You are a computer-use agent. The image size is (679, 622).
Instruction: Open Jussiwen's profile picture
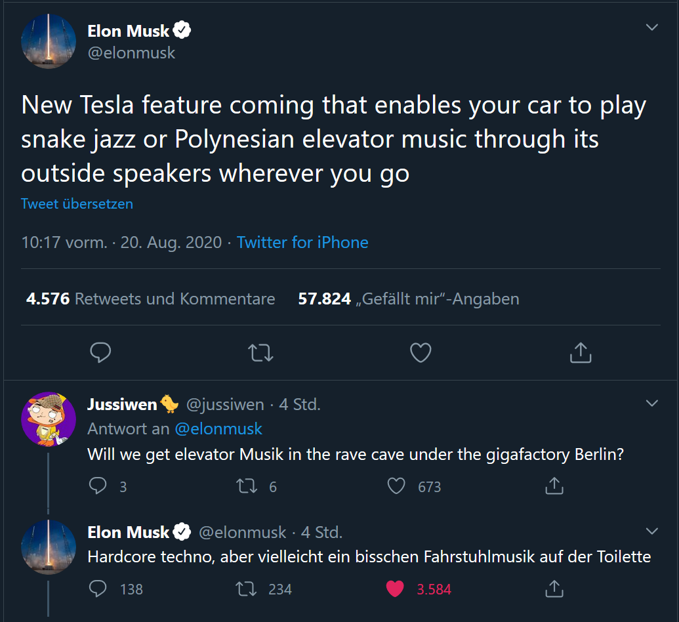point(49,419)
